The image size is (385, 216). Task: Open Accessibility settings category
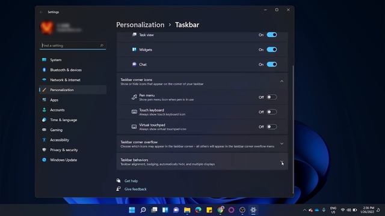click(73, 140)
